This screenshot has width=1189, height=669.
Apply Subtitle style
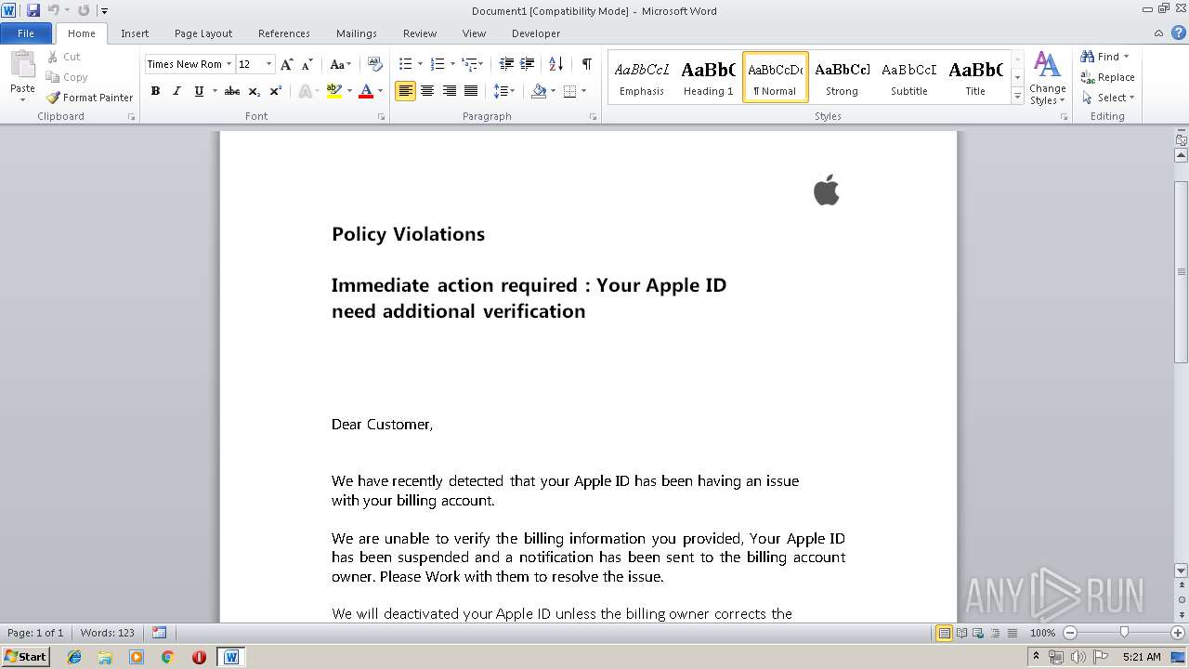909,77
